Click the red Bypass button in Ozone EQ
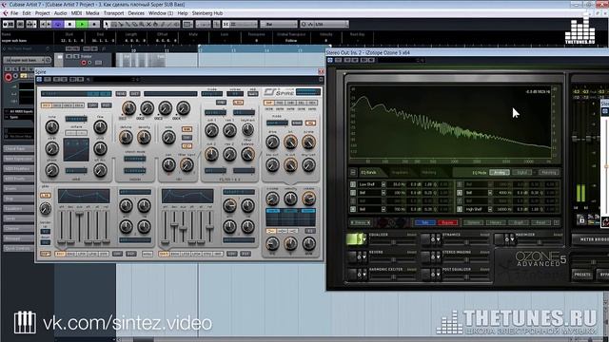 tap(447, 222)
